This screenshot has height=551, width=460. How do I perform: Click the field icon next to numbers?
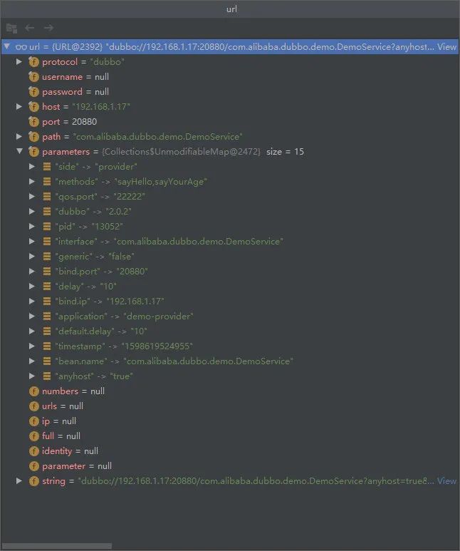(33, 391)
